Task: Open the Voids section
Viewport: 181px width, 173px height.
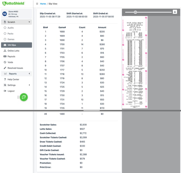Action: 10,62
